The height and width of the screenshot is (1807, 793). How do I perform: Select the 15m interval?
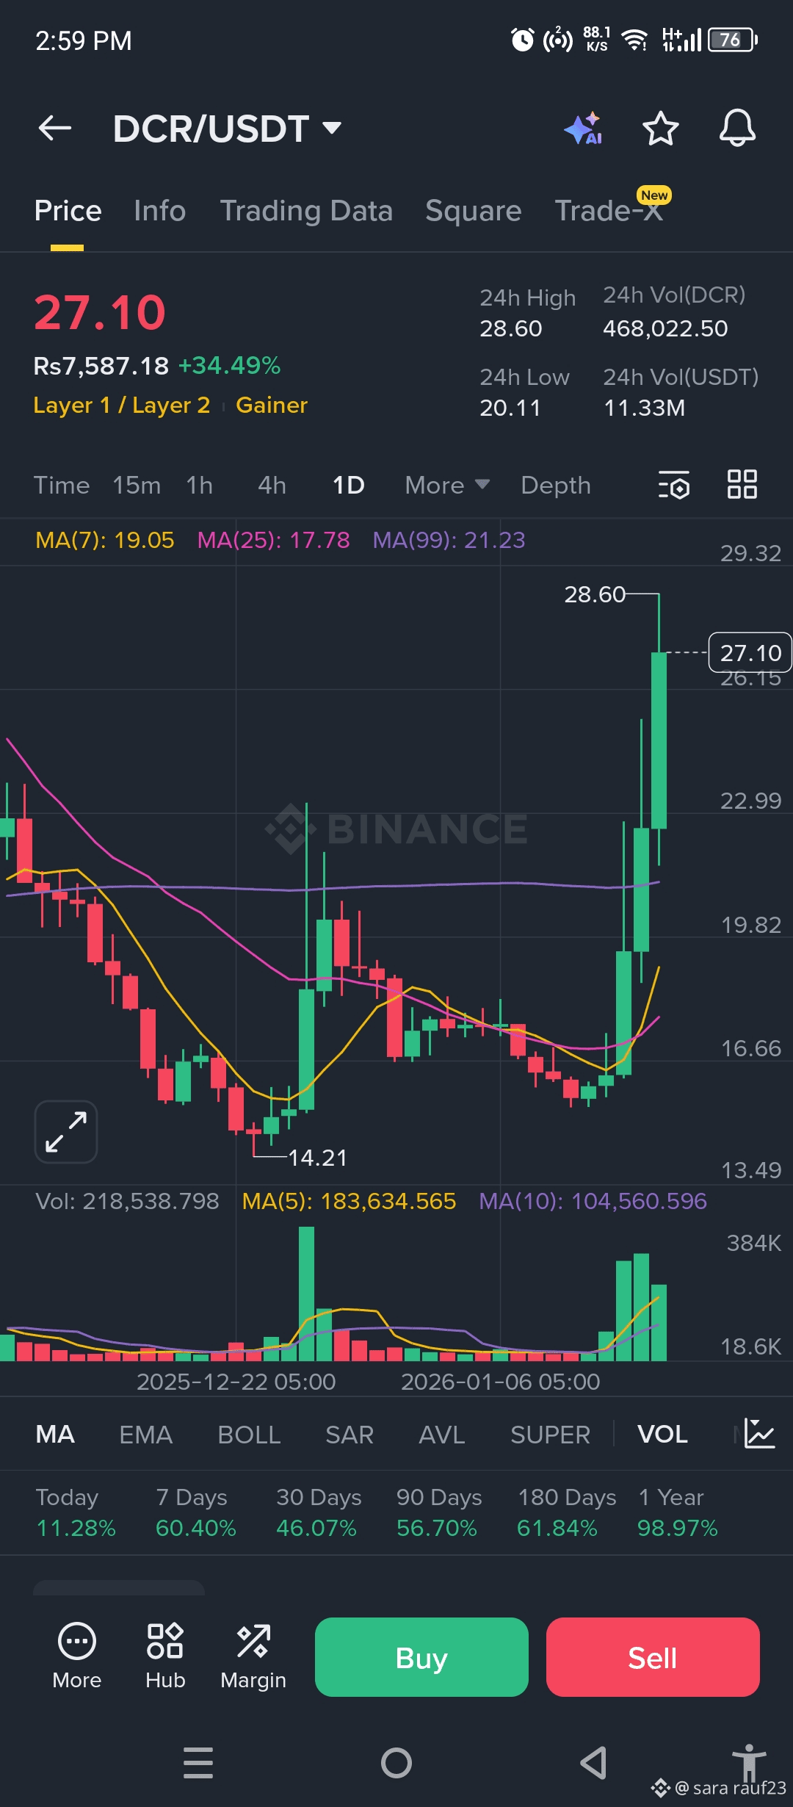[137, 486]
